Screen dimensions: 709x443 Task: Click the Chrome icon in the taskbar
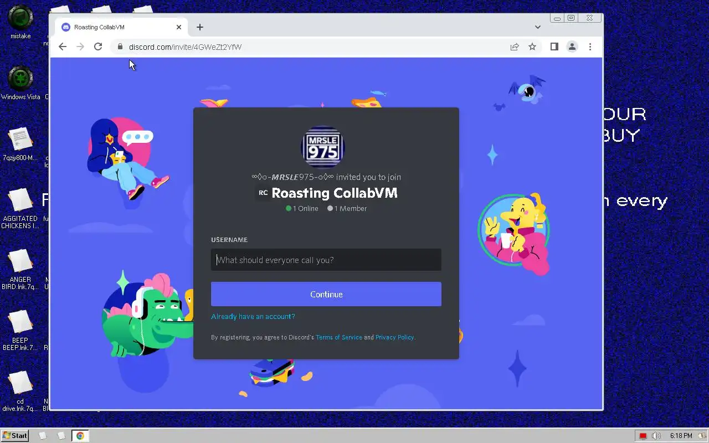point(80,436)
